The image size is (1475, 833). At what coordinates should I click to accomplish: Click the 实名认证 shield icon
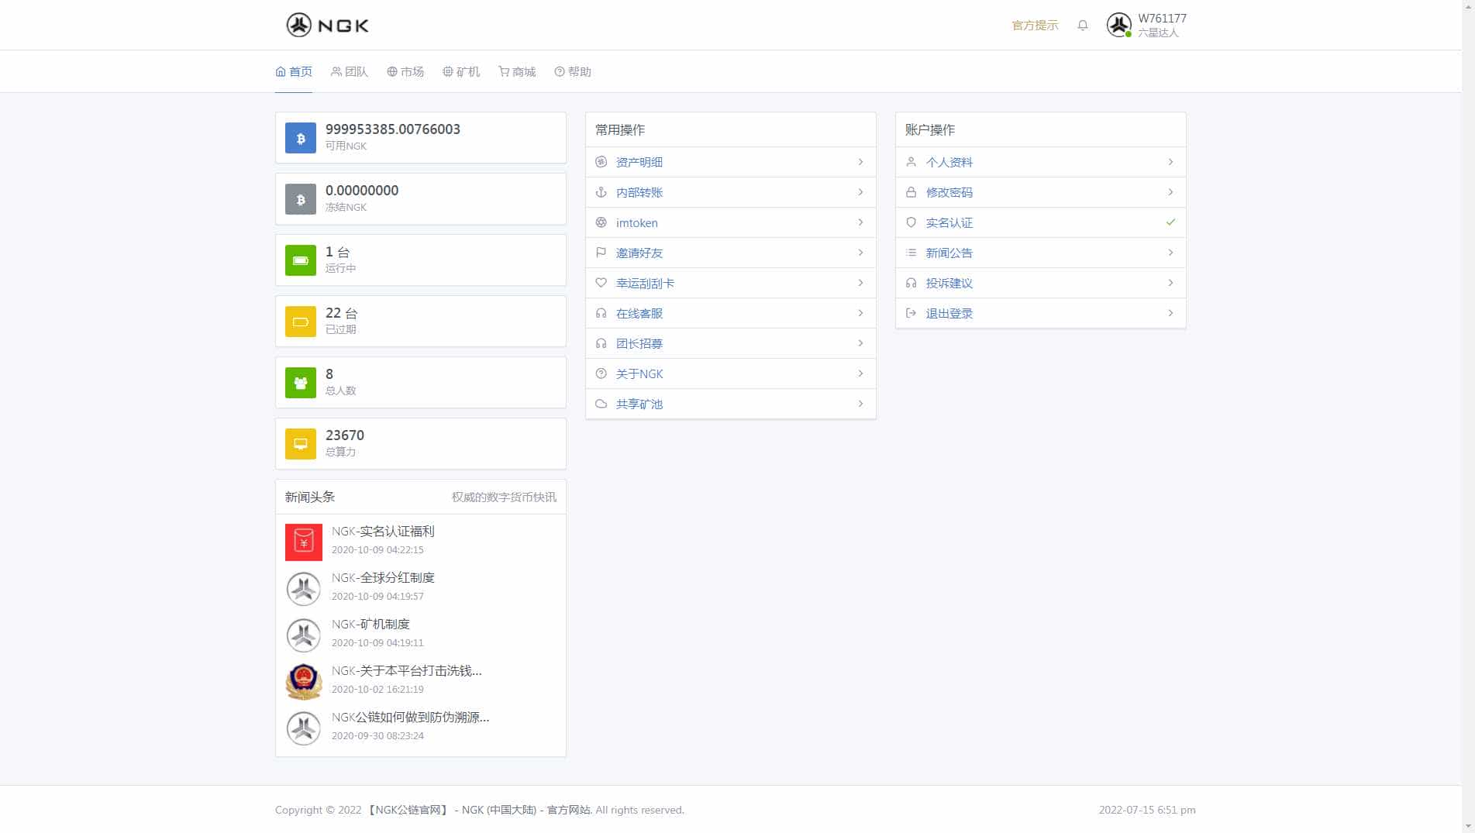[911, 222]
